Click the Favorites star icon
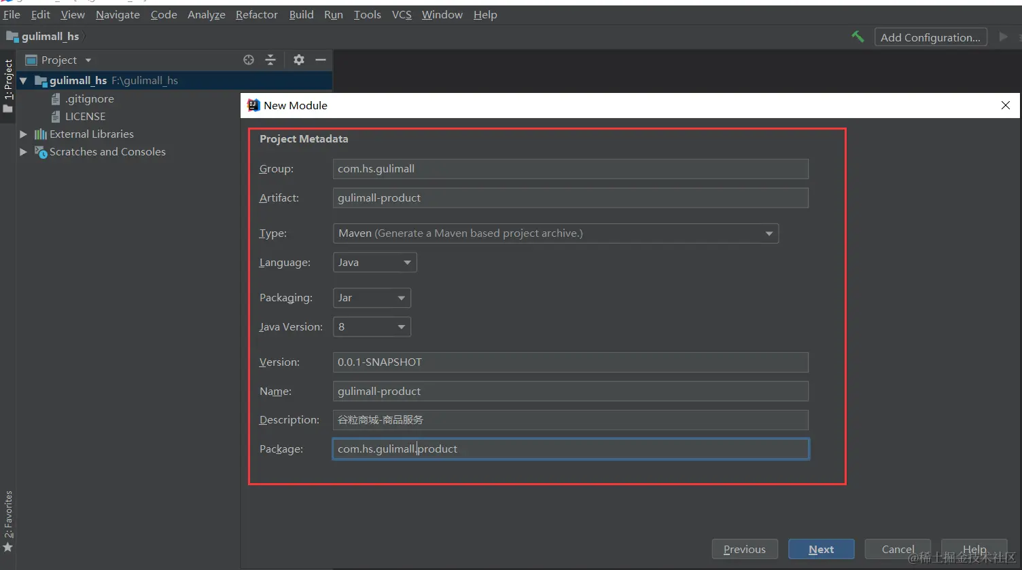This screenshot has height=570, width=1022. tap(8, 547)
